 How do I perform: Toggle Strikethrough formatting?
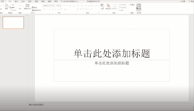(52, 9)
